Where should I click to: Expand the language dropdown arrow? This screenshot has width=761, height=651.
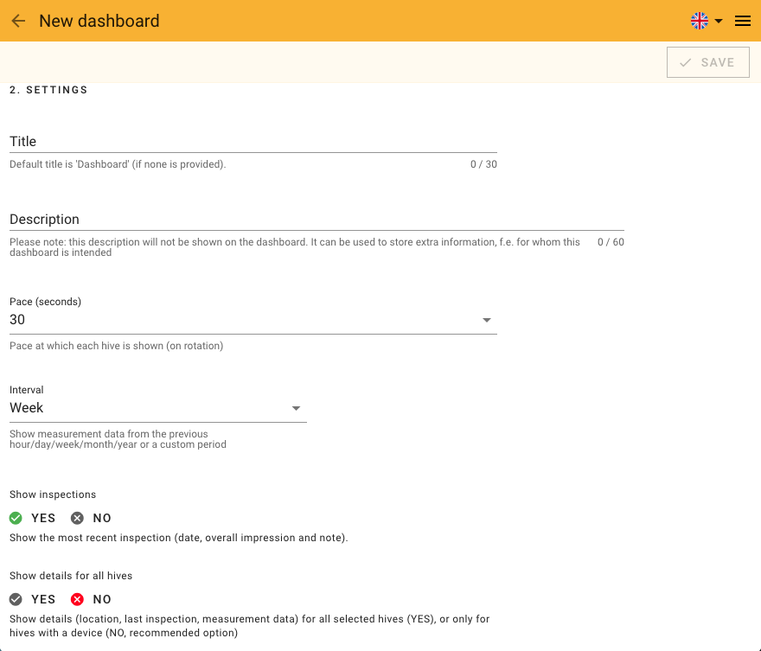point(719,21)
